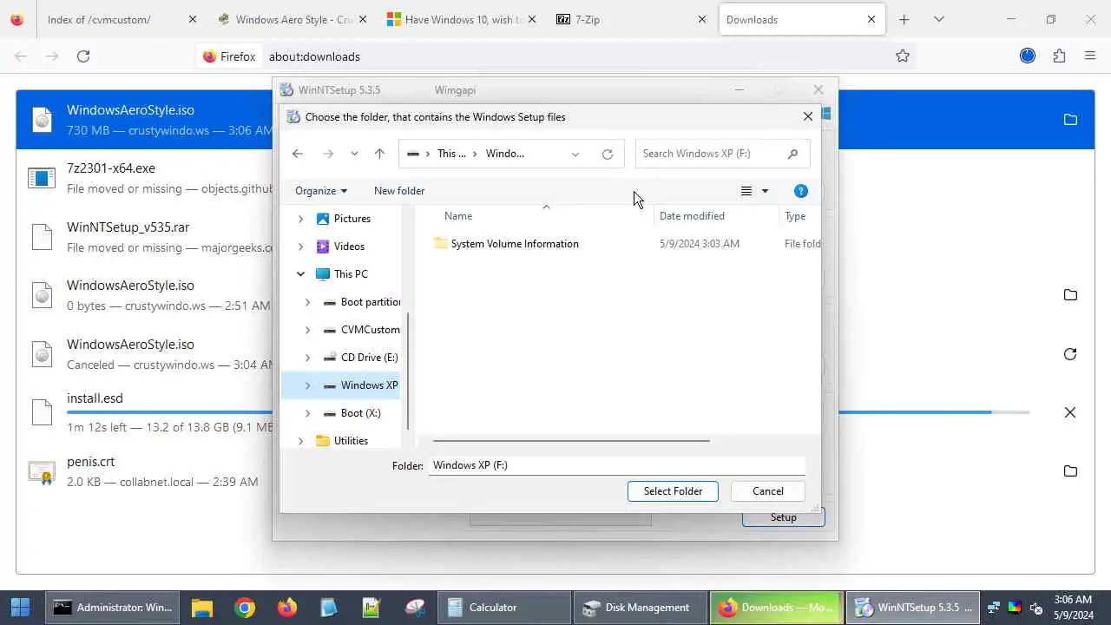List all Firefox tabs dropdown

pos(938,19)
